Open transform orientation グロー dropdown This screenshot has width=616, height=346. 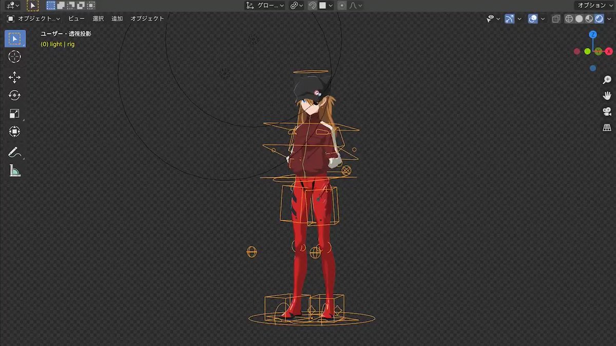coord(264,6)
